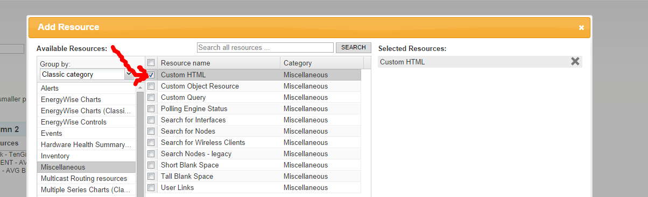This screenshot has width=648, height=197.
Task: Check the Search Nodes - legacy checkbox
Action: (151, 154)
